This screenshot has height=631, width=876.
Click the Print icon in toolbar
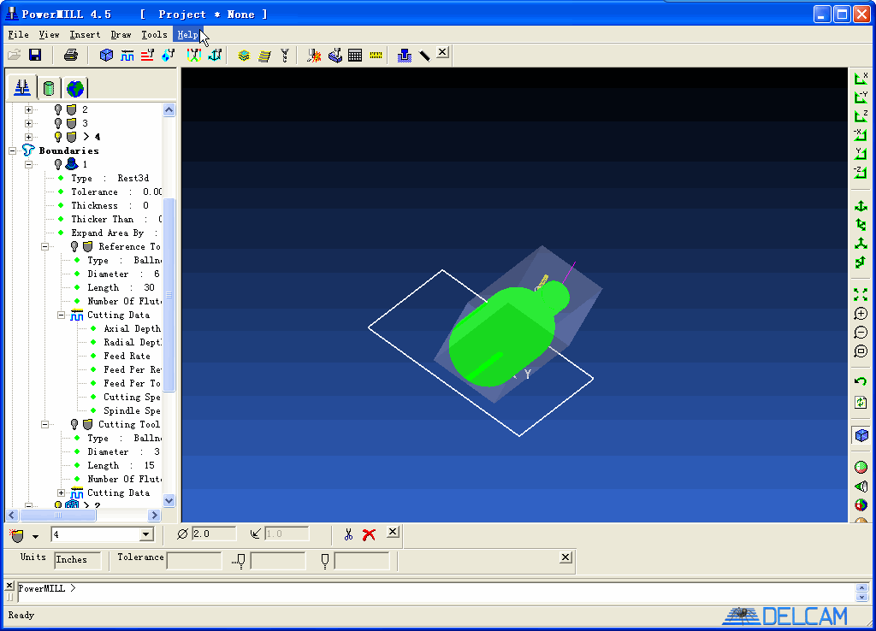click(x=71, y=55)
